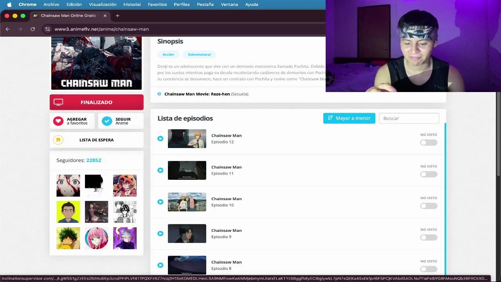Play Episodio 8 via play icon
Viewport: 501px width, 282px height.
tap(160, 265)
